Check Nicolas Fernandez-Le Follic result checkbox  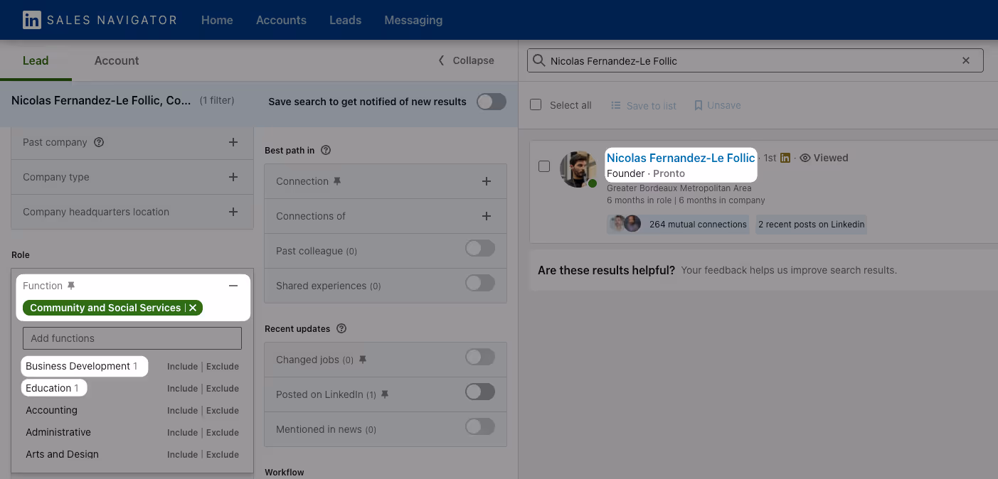click(x=544, y=166)
